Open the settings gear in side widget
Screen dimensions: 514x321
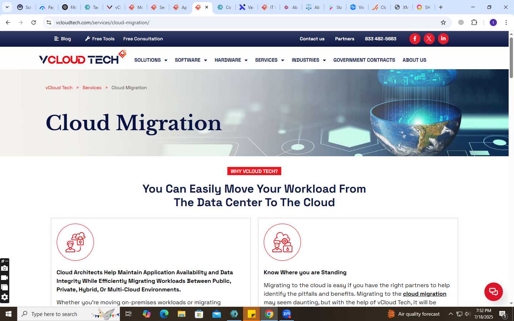click(5, 297)
